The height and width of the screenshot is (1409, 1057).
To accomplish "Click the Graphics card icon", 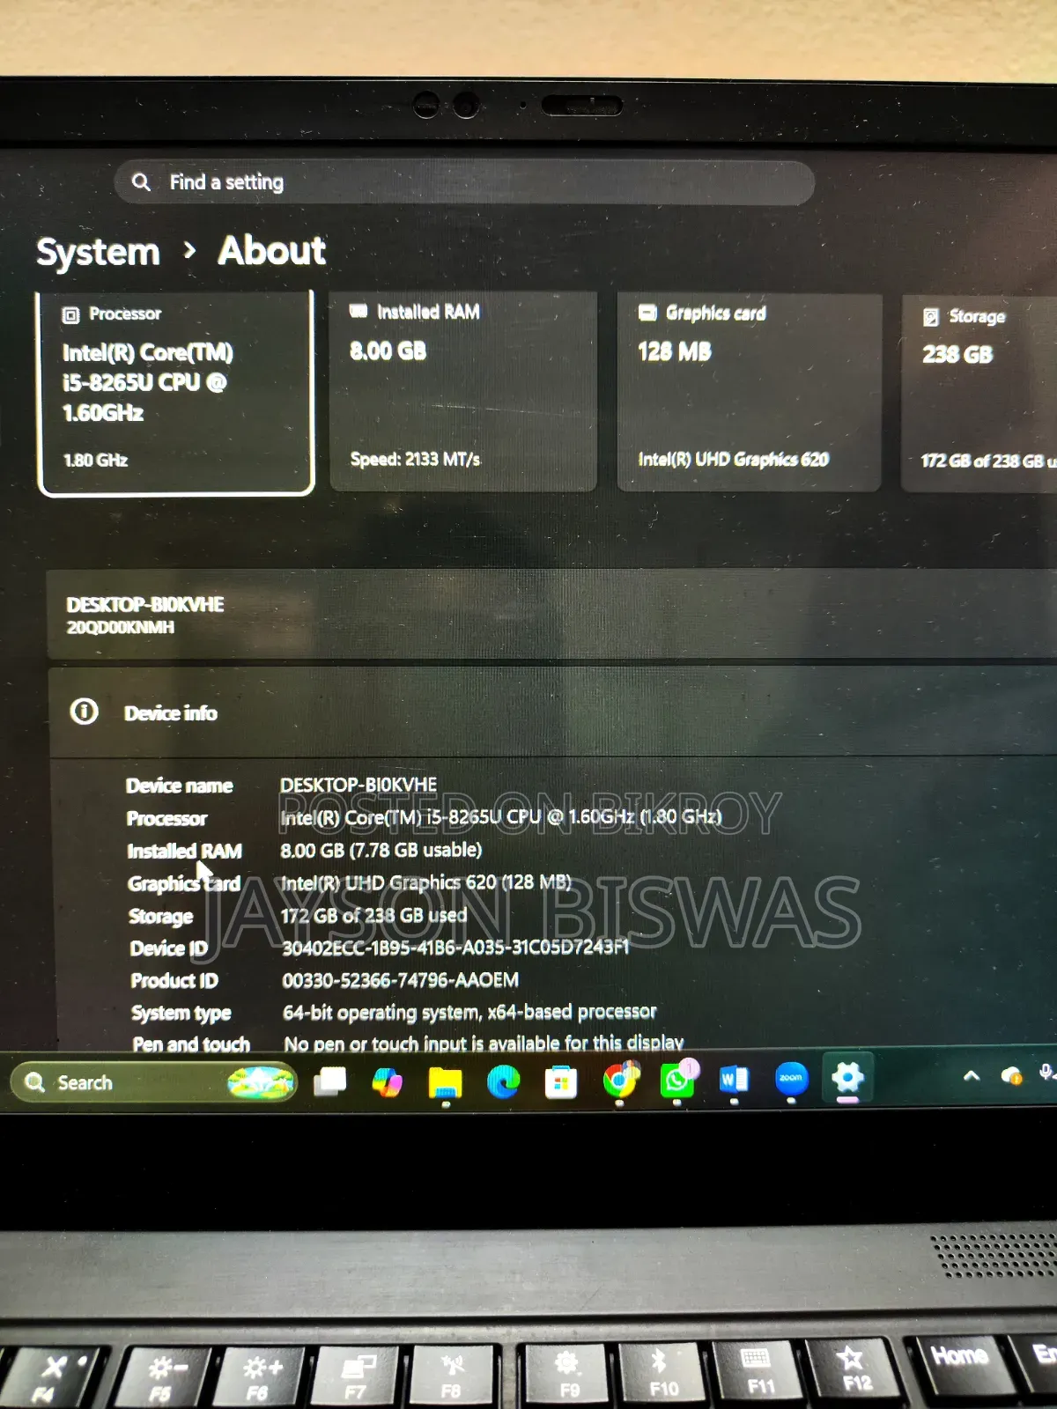I will 647,313.
